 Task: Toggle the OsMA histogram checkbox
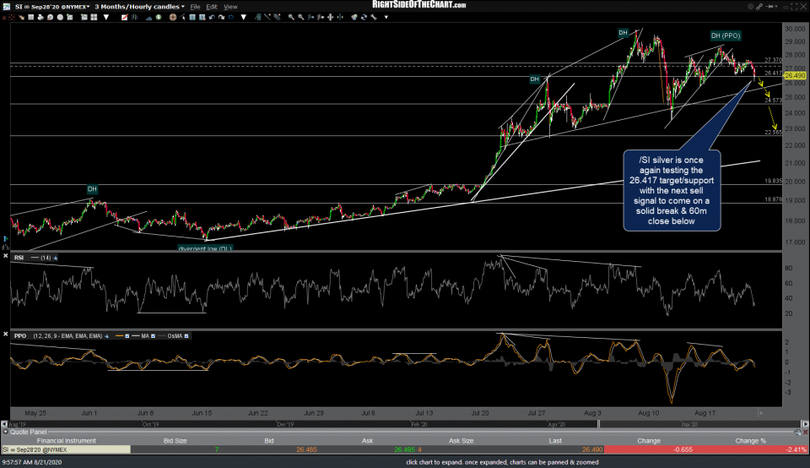pyautogui.click(x=187, y=335)
